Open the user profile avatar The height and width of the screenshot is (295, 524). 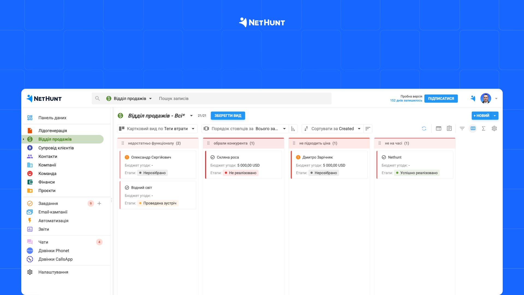486,99
